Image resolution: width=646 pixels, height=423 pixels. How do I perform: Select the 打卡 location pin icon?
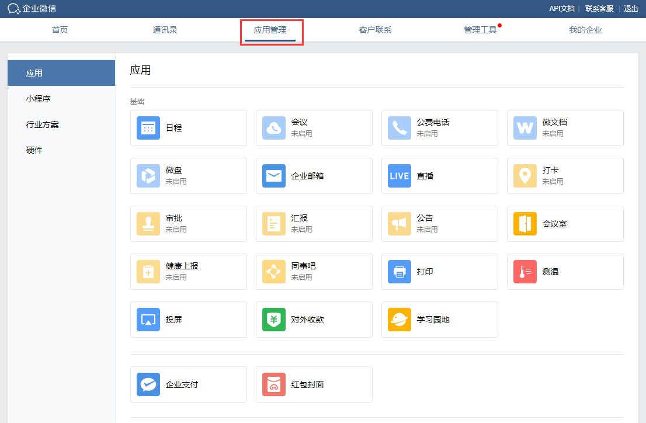[x=525, y=176]
